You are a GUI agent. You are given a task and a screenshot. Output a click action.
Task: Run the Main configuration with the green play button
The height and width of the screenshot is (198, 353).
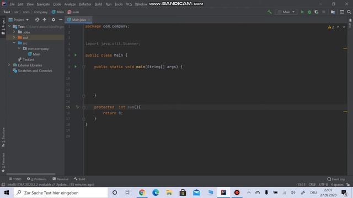pyautogui.click(x=302, y=12)
